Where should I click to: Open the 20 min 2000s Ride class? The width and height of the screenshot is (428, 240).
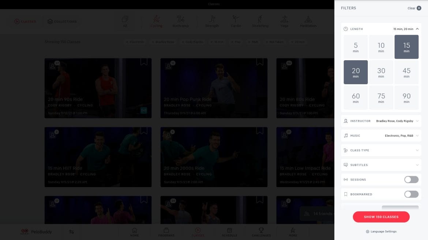coord(214,157)
